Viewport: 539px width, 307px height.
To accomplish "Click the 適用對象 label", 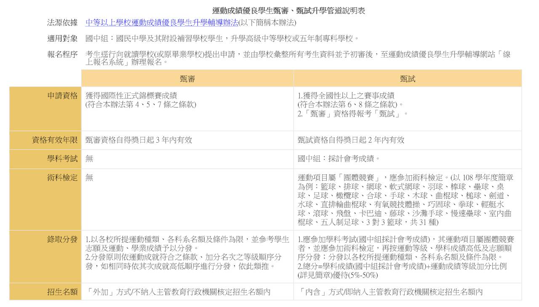I will [x=62, y=39].
